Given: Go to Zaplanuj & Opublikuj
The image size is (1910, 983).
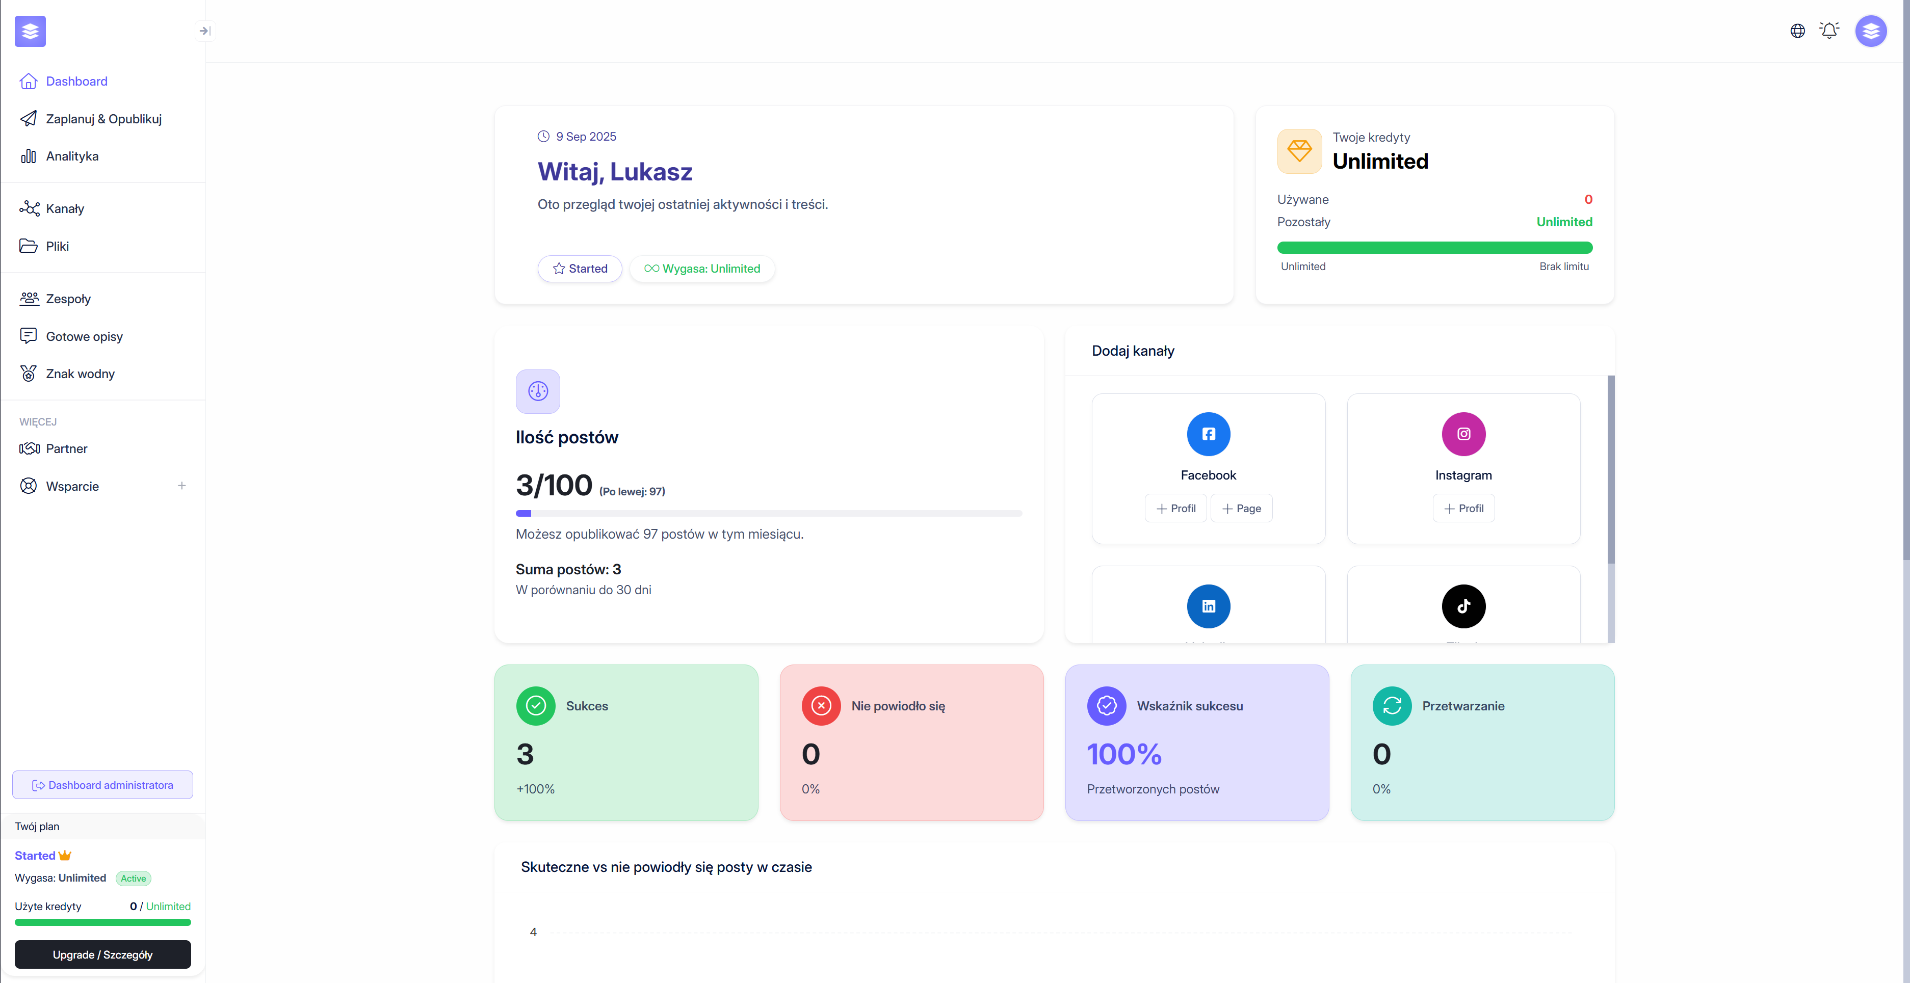Looking at the screenshot, I should (103, 119).
